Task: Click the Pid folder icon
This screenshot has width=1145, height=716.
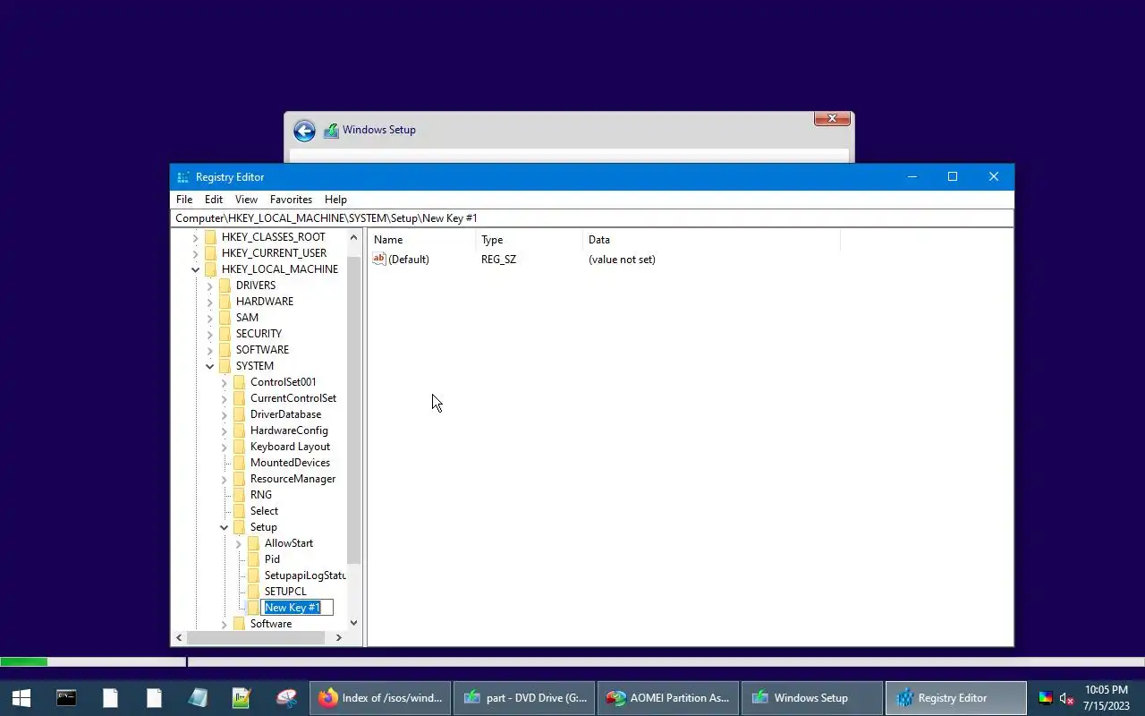Action: click(254, 559)
